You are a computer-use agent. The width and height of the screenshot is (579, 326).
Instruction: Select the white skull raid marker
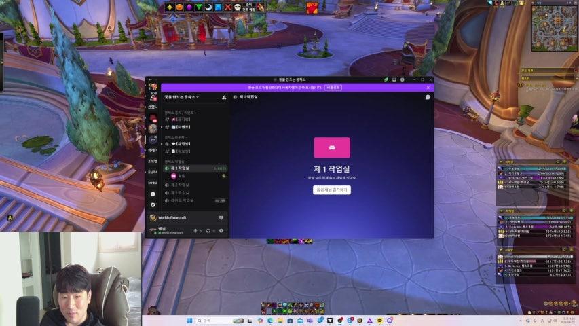coord(238,7)
